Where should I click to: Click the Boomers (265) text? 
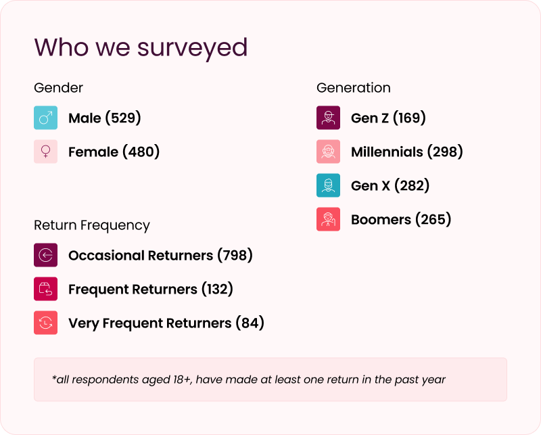pyautogui.click(x=400, y=220)
